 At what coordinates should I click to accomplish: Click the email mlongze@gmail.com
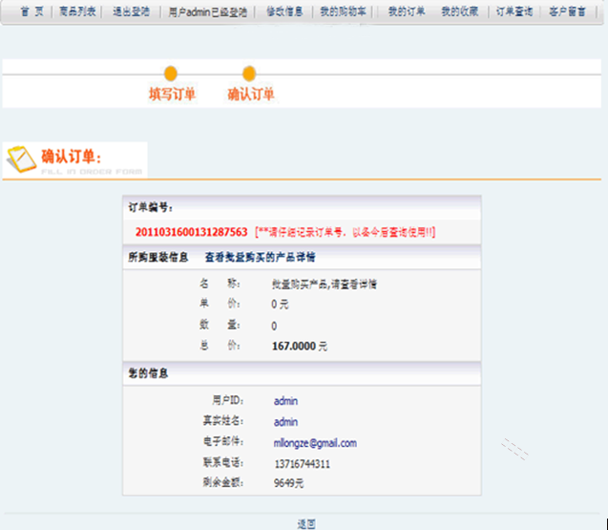click(315, 443)
